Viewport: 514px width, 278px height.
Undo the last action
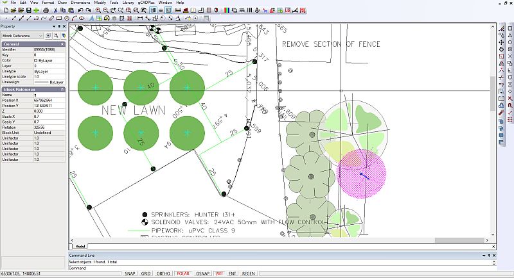point(81,10)
